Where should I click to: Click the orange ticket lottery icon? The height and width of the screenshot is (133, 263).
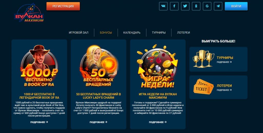point(203,87)
